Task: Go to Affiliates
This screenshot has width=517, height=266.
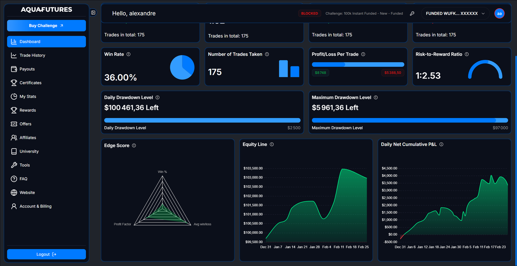Action: (x=47, y=138)
